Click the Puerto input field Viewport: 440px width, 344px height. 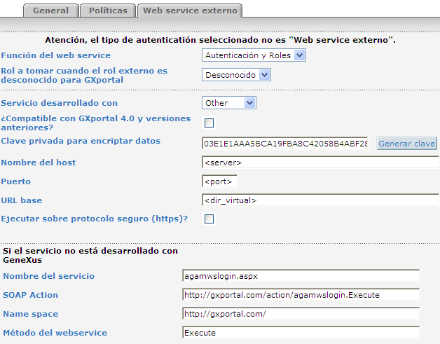[220, 181]
